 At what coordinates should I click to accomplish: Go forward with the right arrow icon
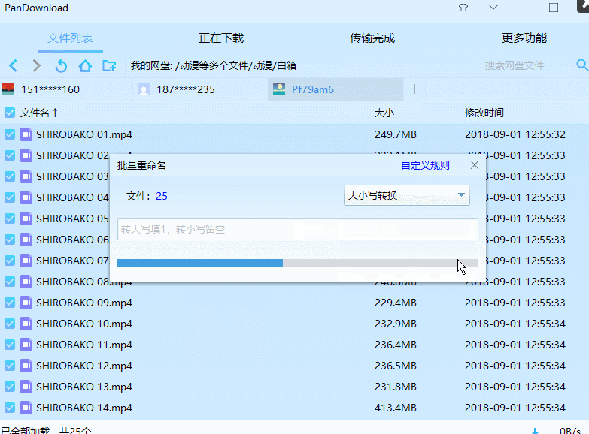point(36,65)
